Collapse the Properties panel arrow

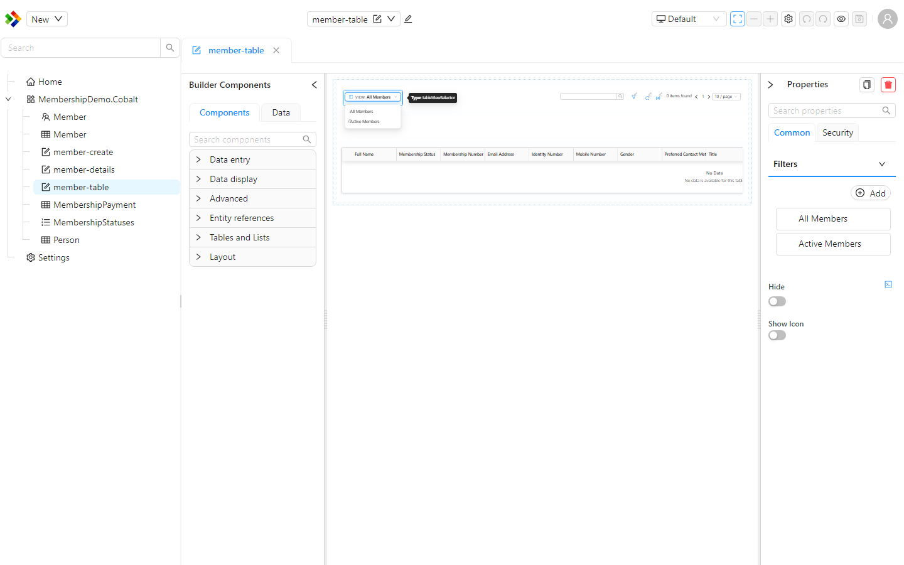pyautogui.click(x=771, y=85)
